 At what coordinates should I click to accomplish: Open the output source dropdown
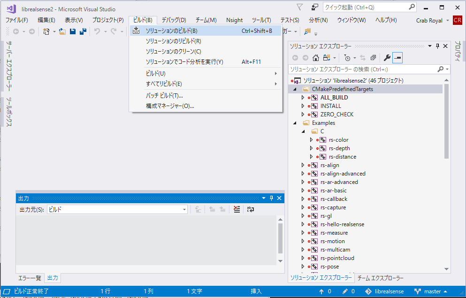tap(184, 209)
